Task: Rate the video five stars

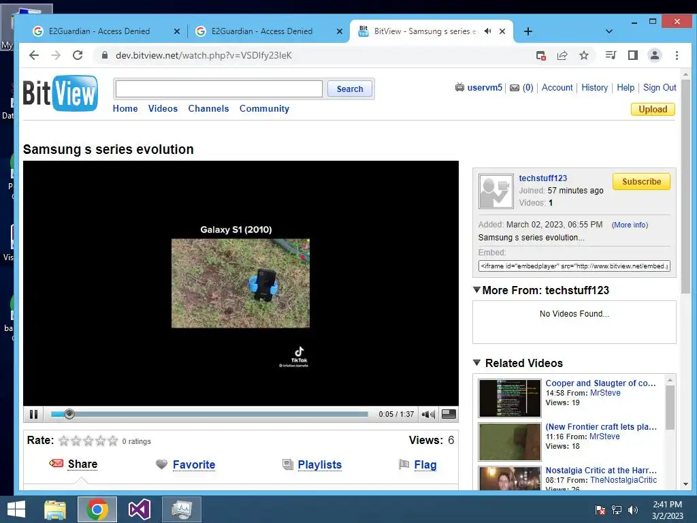Action: [x=113, y=441]
